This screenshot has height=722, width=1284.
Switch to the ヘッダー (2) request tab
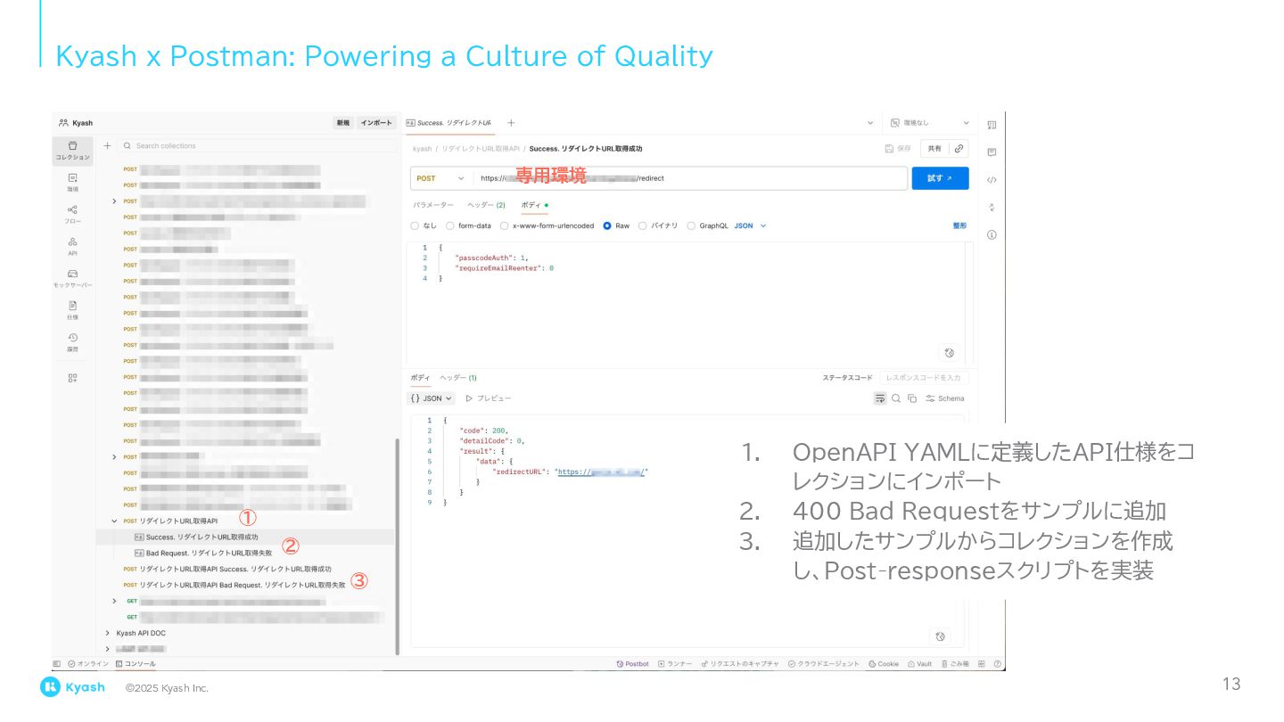point(486,205)
